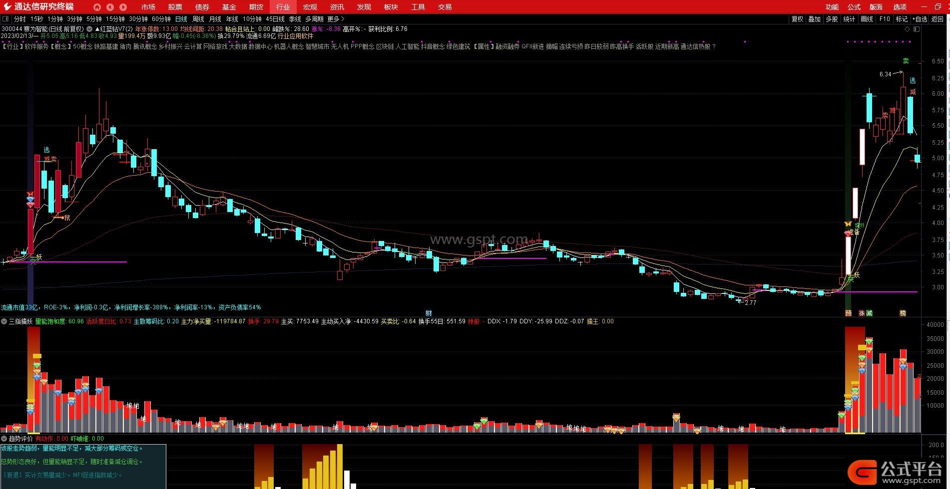This screenshot has width=950, height=489.
Task: Toggle the side panel icon beside 分时
Action: 5,19
